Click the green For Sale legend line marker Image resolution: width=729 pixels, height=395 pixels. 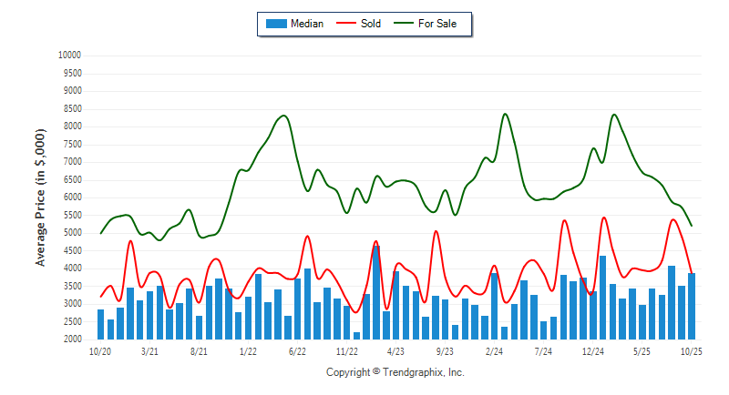pyautogui.click(x=404, y=24)
